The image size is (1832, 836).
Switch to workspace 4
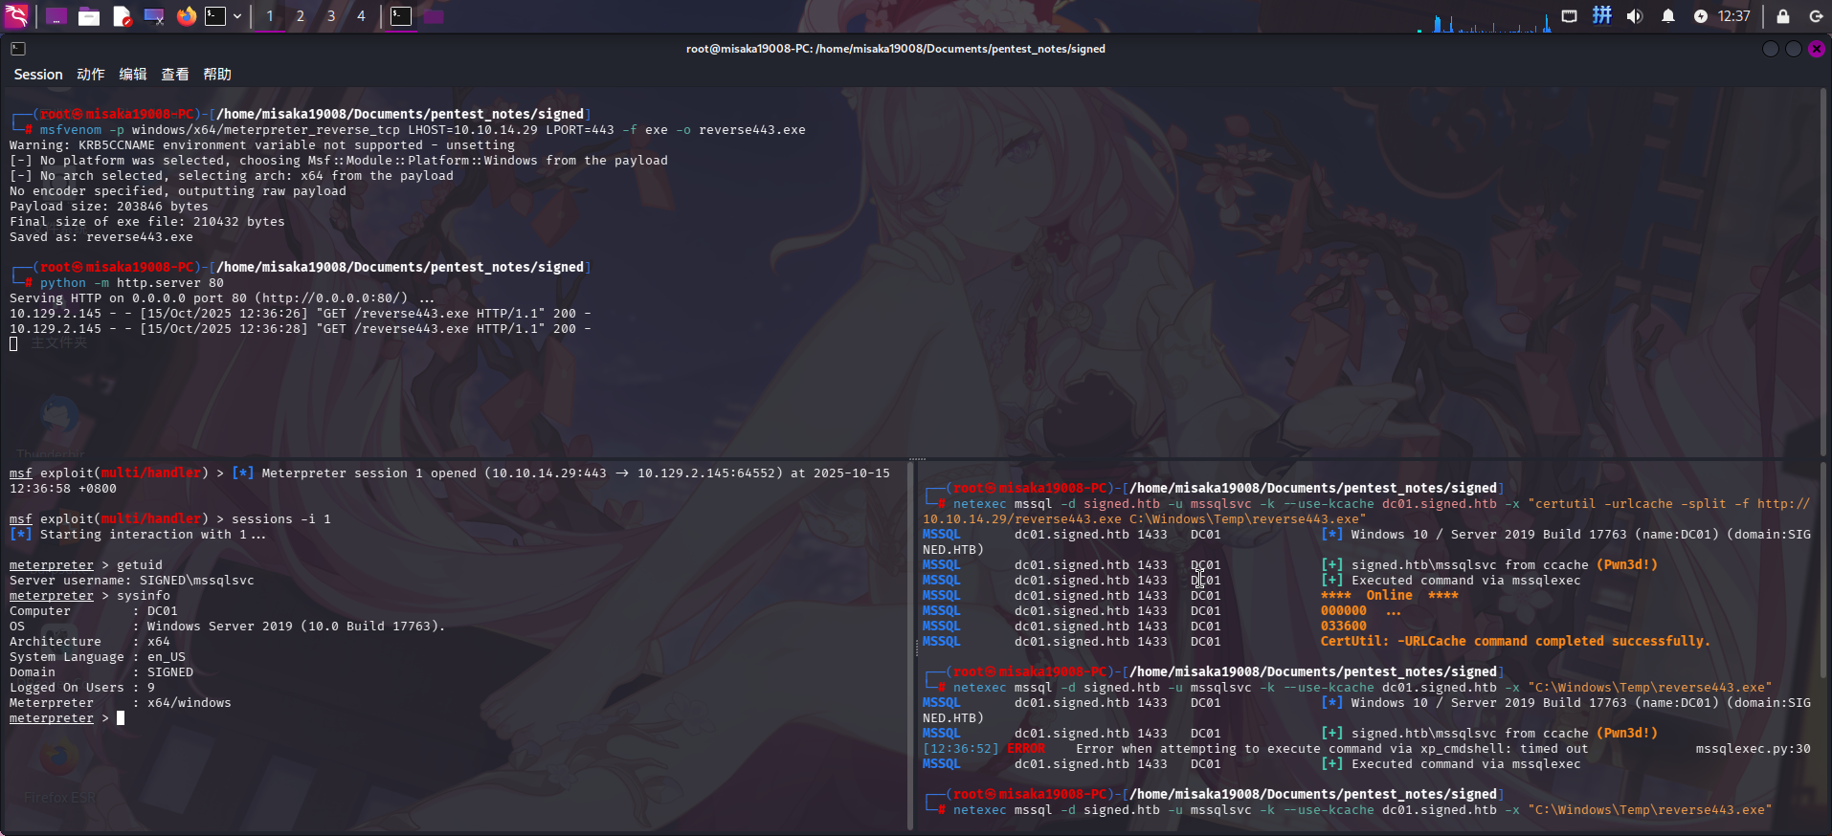[x=361, y=16]
